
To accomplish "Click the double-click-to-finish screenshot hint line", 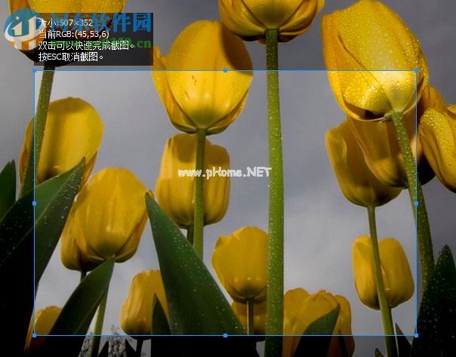I will pos(86,45).
